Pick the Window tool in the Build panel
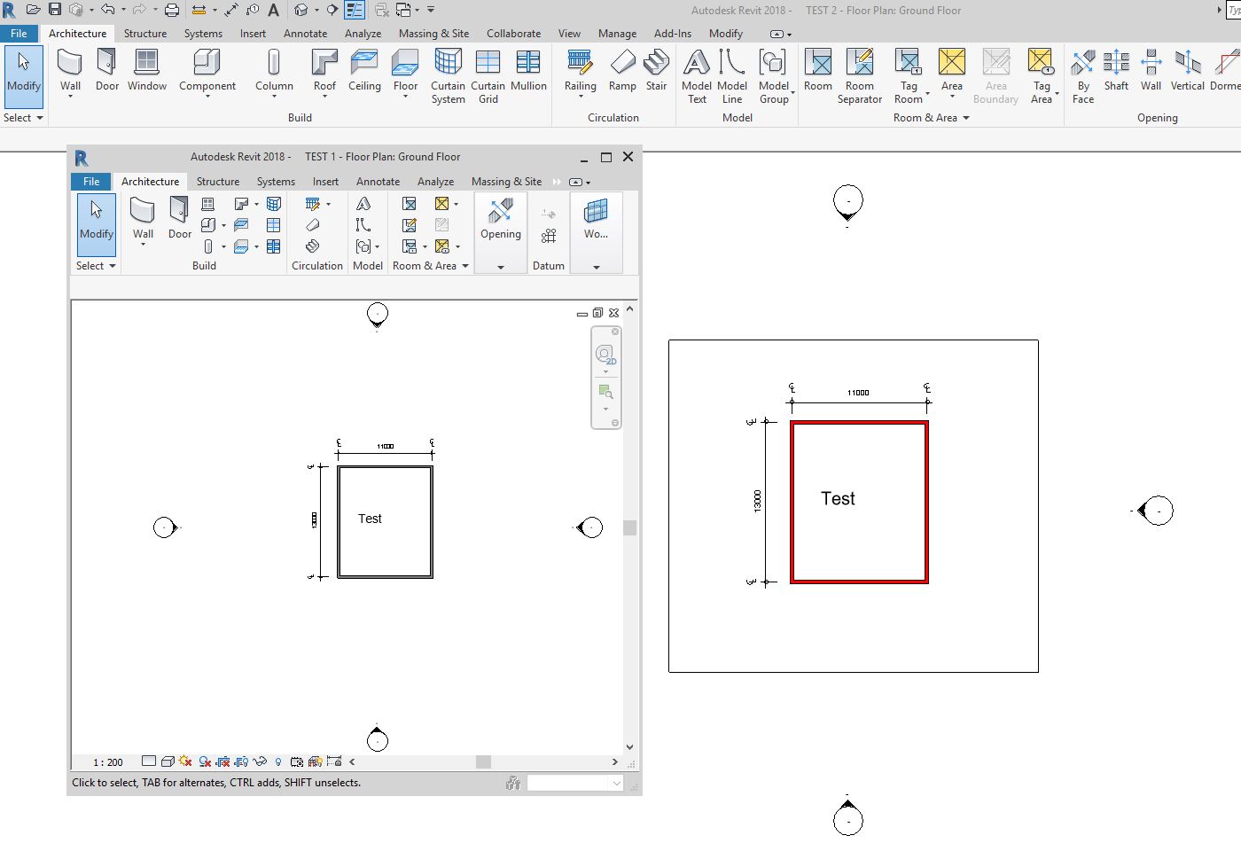 (x=147, y=71)
